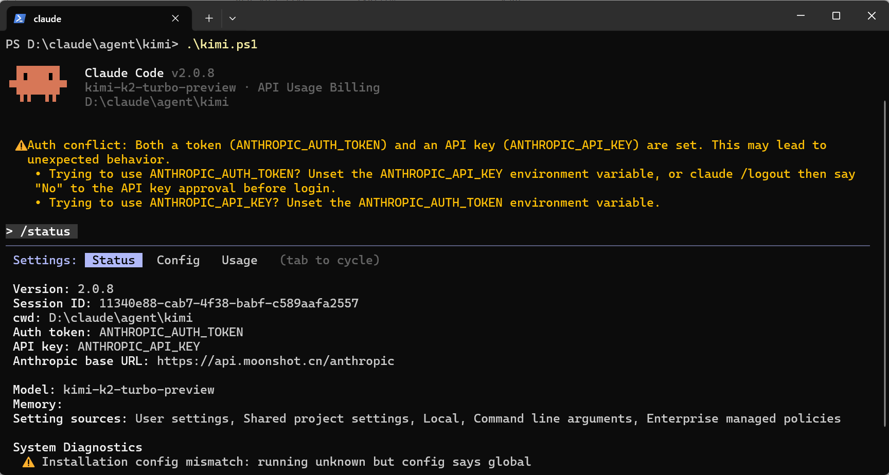The image size is (889, 475).
Task: Click the Memory: label
Action: click(x=38, y=404)
